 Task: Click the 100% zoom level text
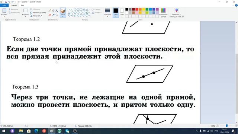(213, 126)
